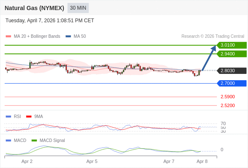This screenshot has width=248, height=168.
Task: Click the 2.9400 resistance price tag
Action: 232,54
